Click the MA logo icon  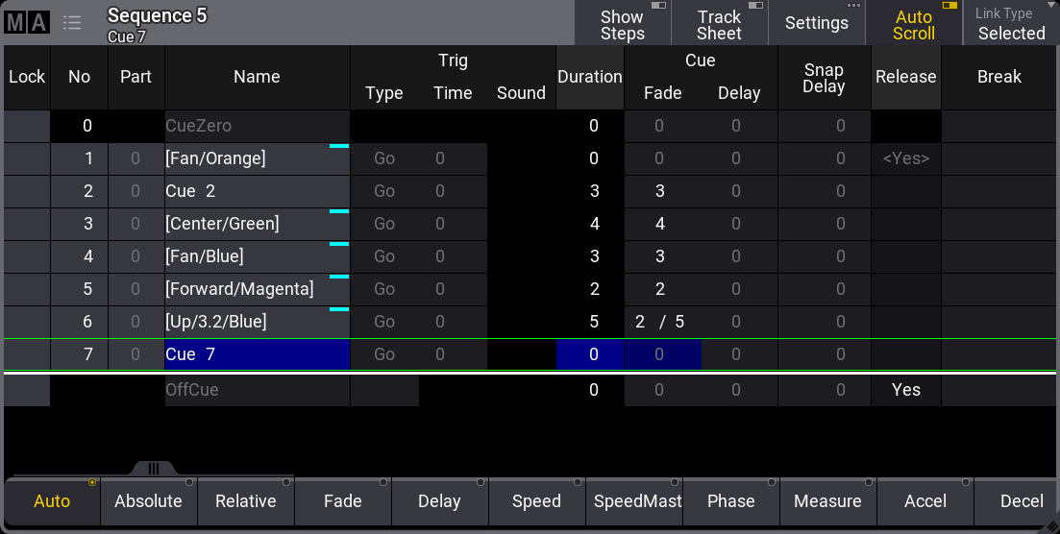click(x=26, y=23)
